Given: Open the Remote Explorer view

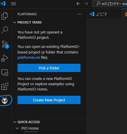Looking at the screenshot, I should pos(5,73).
